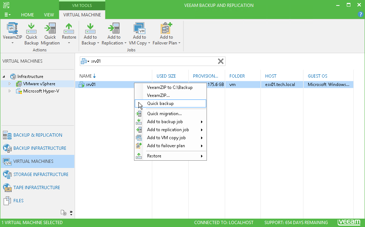Collapse the Infrastructure tree node

4,77
